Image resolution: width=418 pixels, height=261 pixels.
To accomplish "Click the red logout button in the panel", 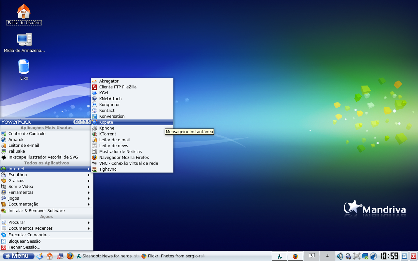I will coord(413,256).
